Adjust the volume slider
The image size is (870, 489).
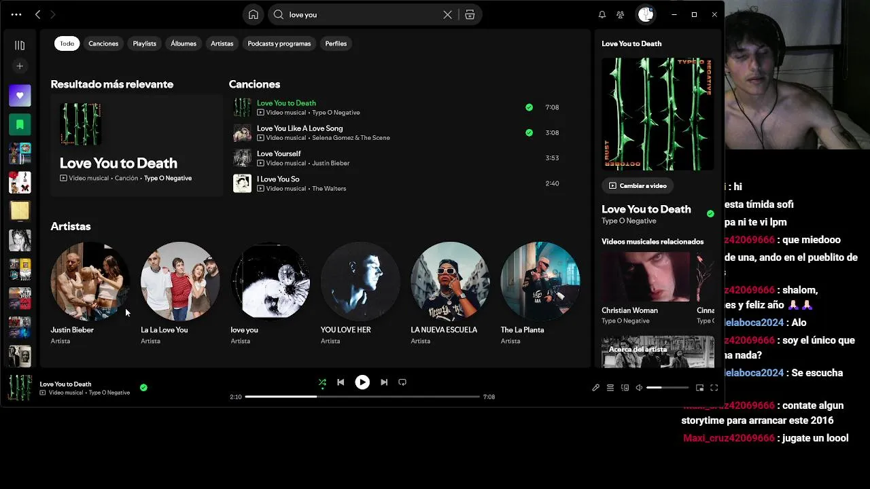pos(667,388)
